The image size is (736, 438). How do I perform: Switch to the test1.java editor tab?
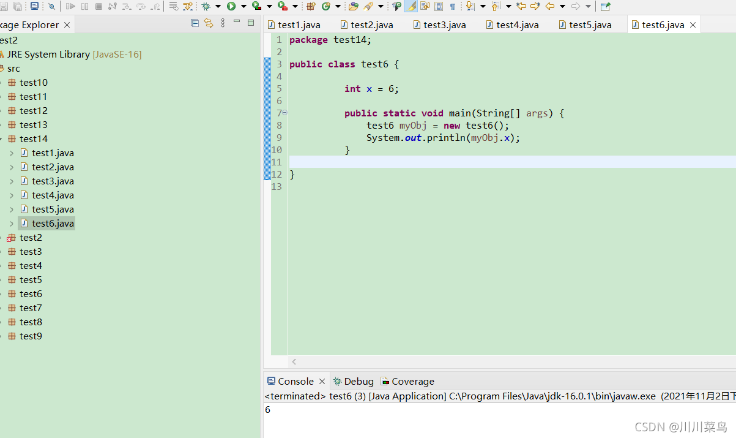pos(294,25)
